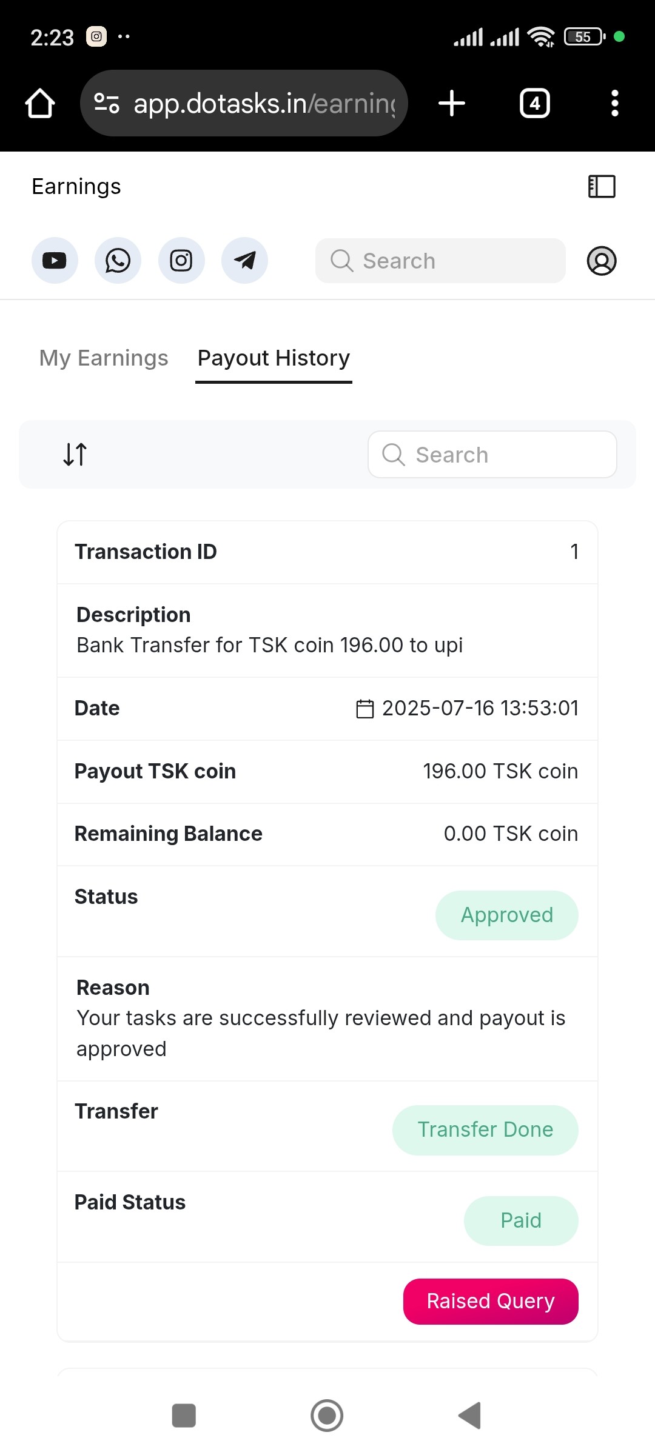The height and width of the screenshot is (1455, 655).
Task: Open the WhatsApp icon link
Action: pos(118,261)
